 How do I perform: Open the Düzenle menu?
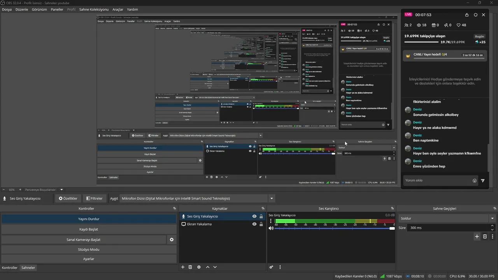(22, 9)
